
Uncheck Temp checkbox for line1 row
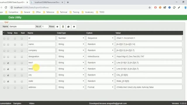point(8,63)
